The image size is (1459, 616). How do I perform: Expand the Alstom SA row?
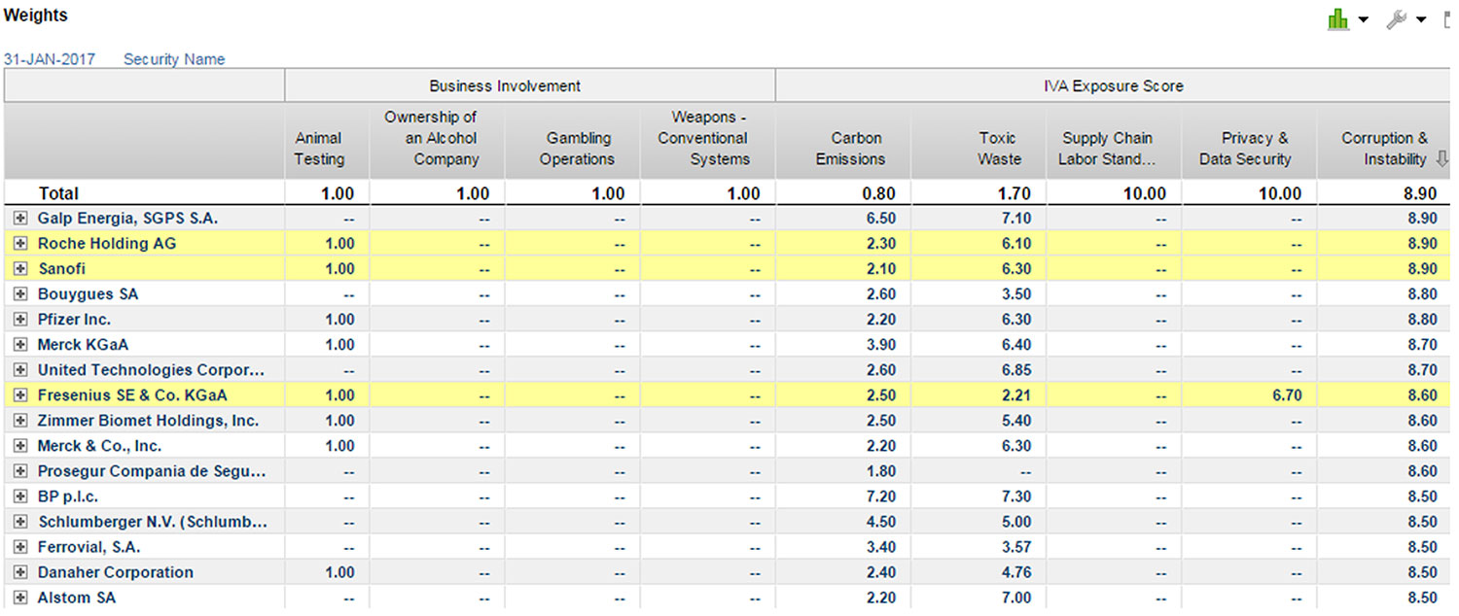point(20,598)
